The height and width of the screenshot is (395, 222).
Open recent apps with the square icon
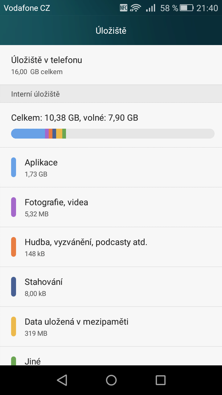pos(160,380)
